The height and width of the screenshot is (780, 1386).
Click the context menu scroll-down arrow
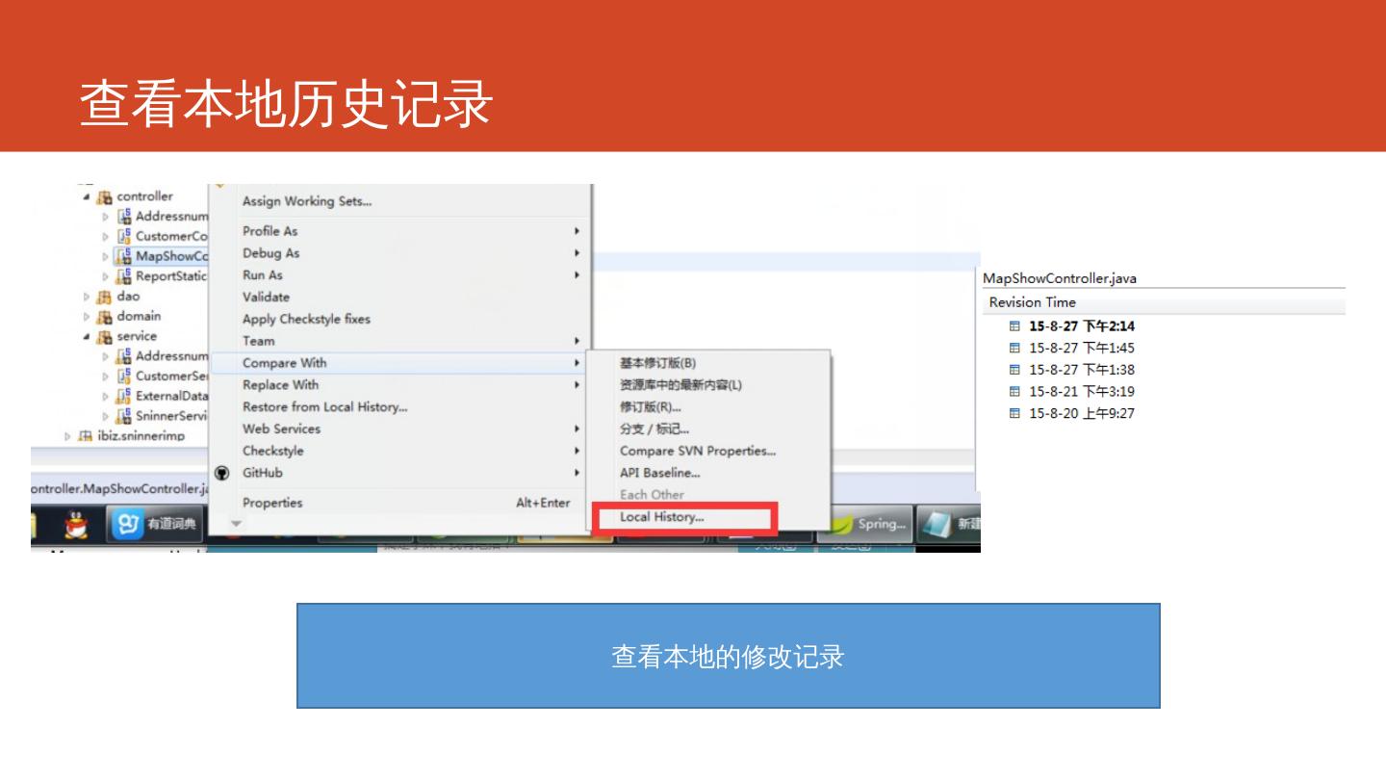(236, 524)
